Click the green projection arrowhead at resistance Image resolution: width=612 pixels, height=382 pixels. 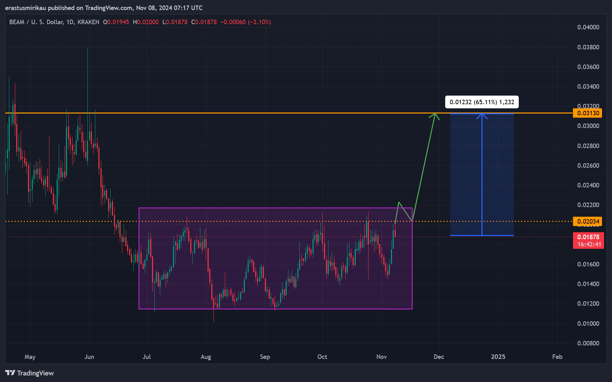coord(436,114)
